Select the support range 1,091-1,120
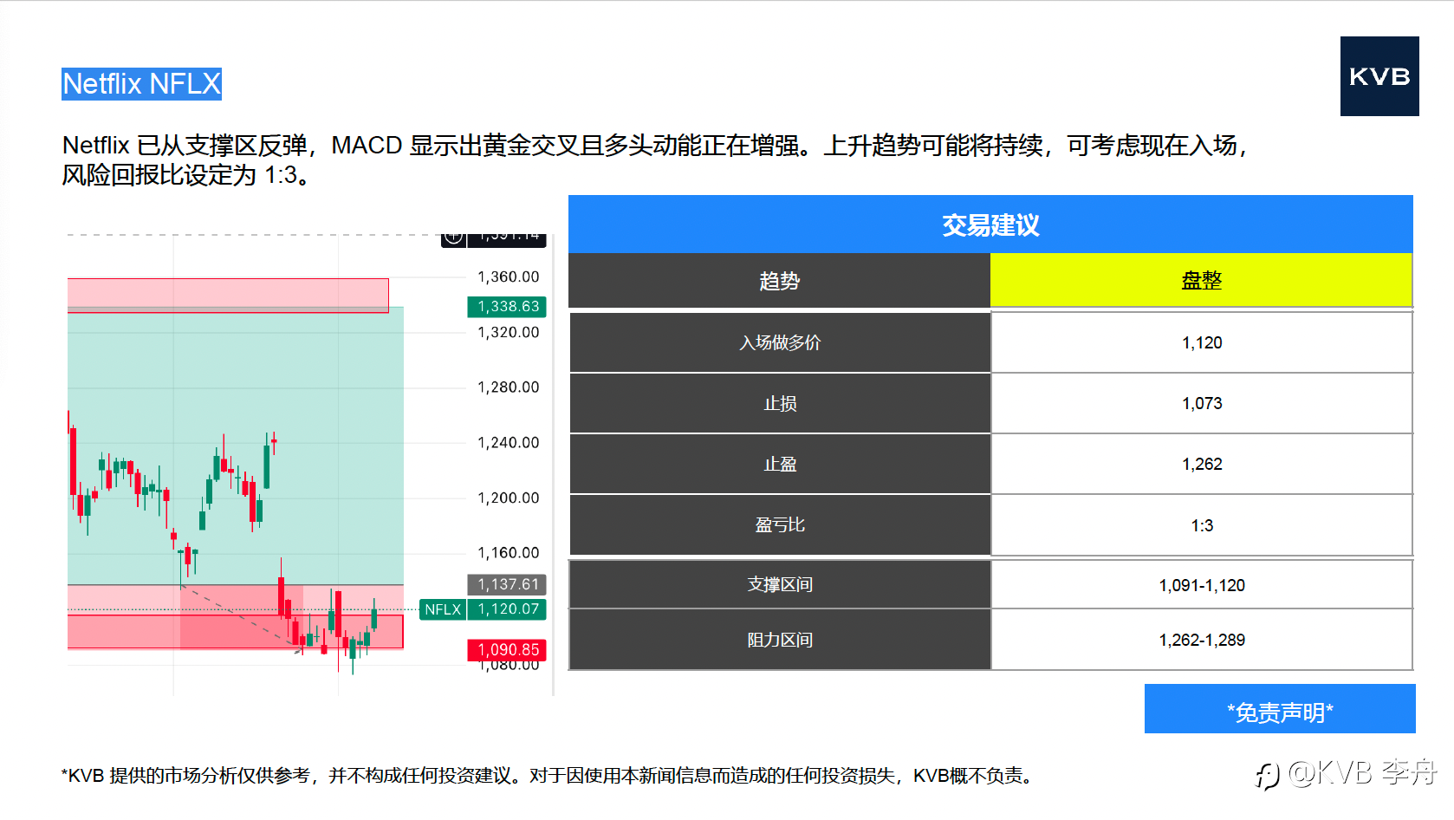This screenshot has width=1454, height=820. tap(1202, 585)
